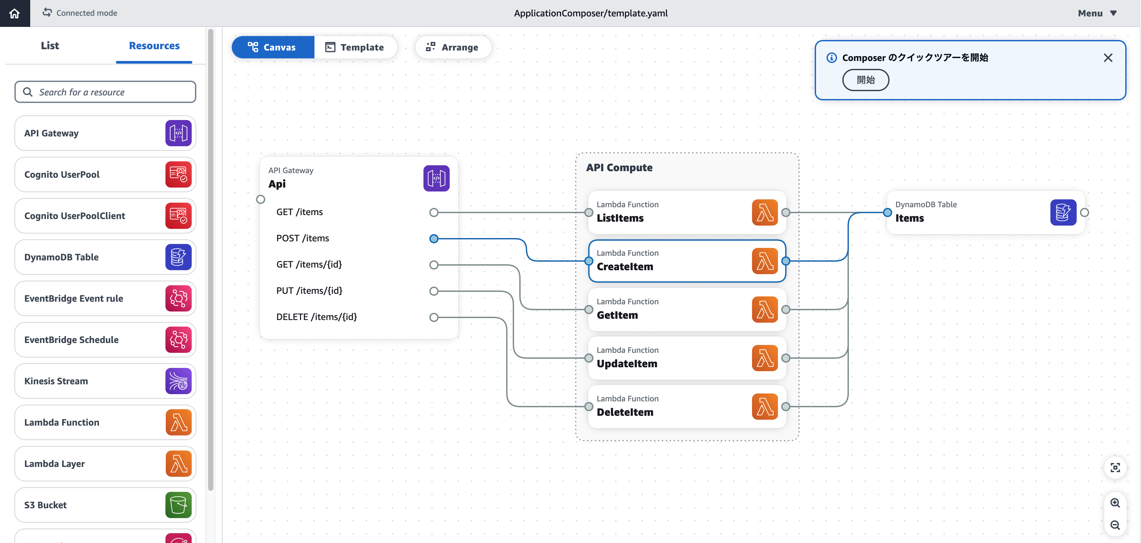Click the ListItems Lambda icon

pos(765,212)
